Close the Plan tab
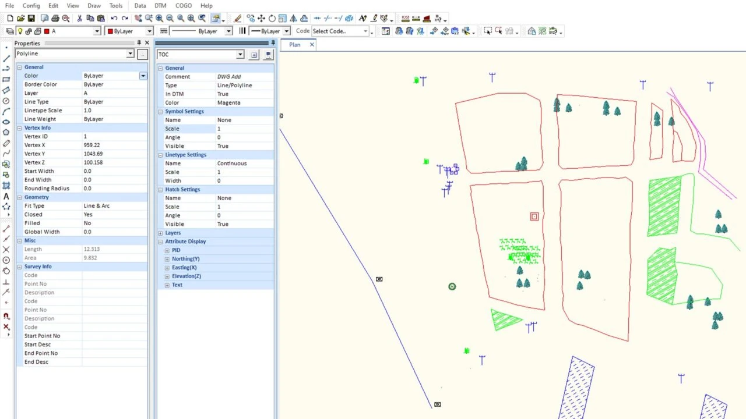Image resolution: width=746 pixels, height=419 pixels. coord(312,45)
